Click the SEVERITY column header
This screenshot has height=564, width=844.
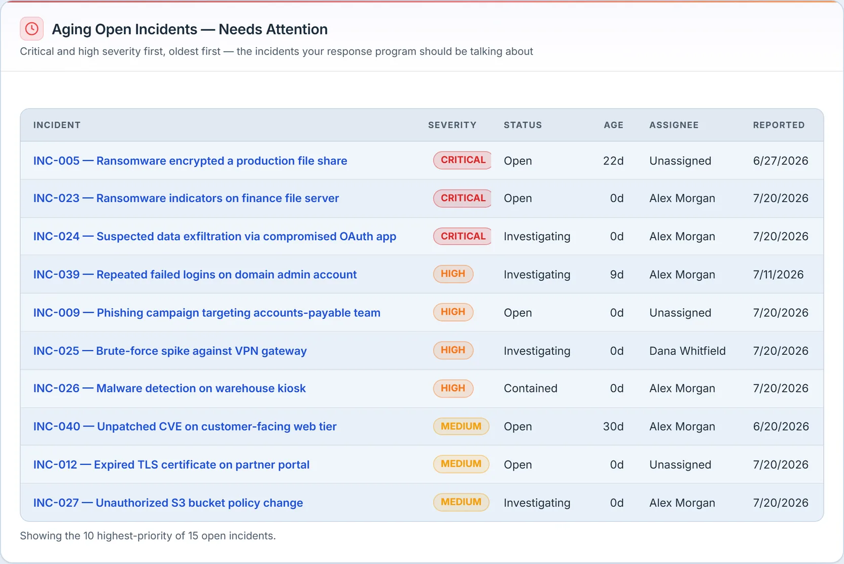tap(452, 125)
